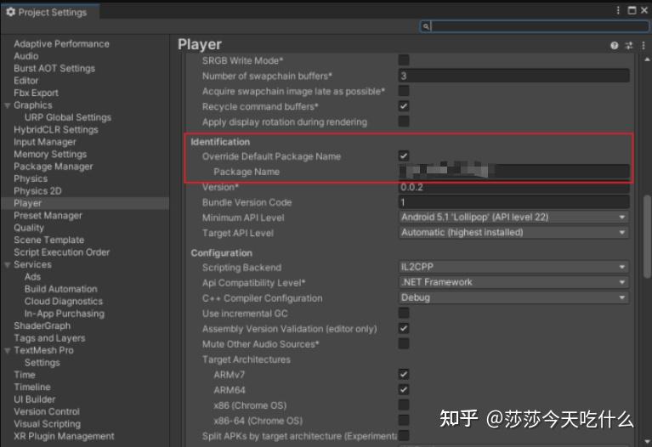
Task: Enable Mute Other Audio Sources
Action: pyautogui.click(x=404, y=343)
